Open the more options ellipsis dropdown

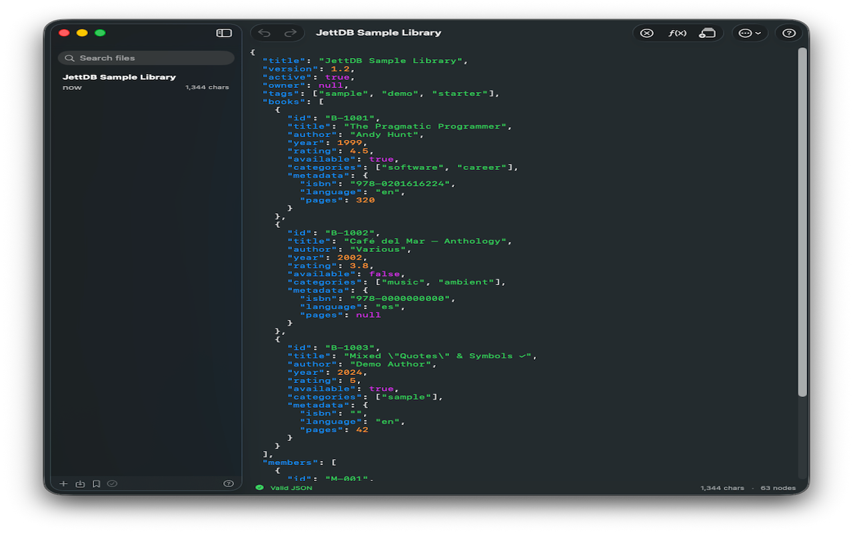750,33
